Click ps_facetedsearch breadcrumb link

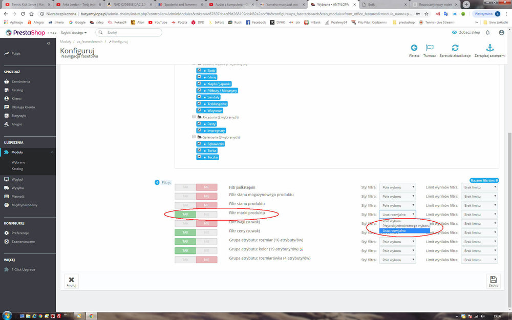pyautogui.click(x=90, y=41)
